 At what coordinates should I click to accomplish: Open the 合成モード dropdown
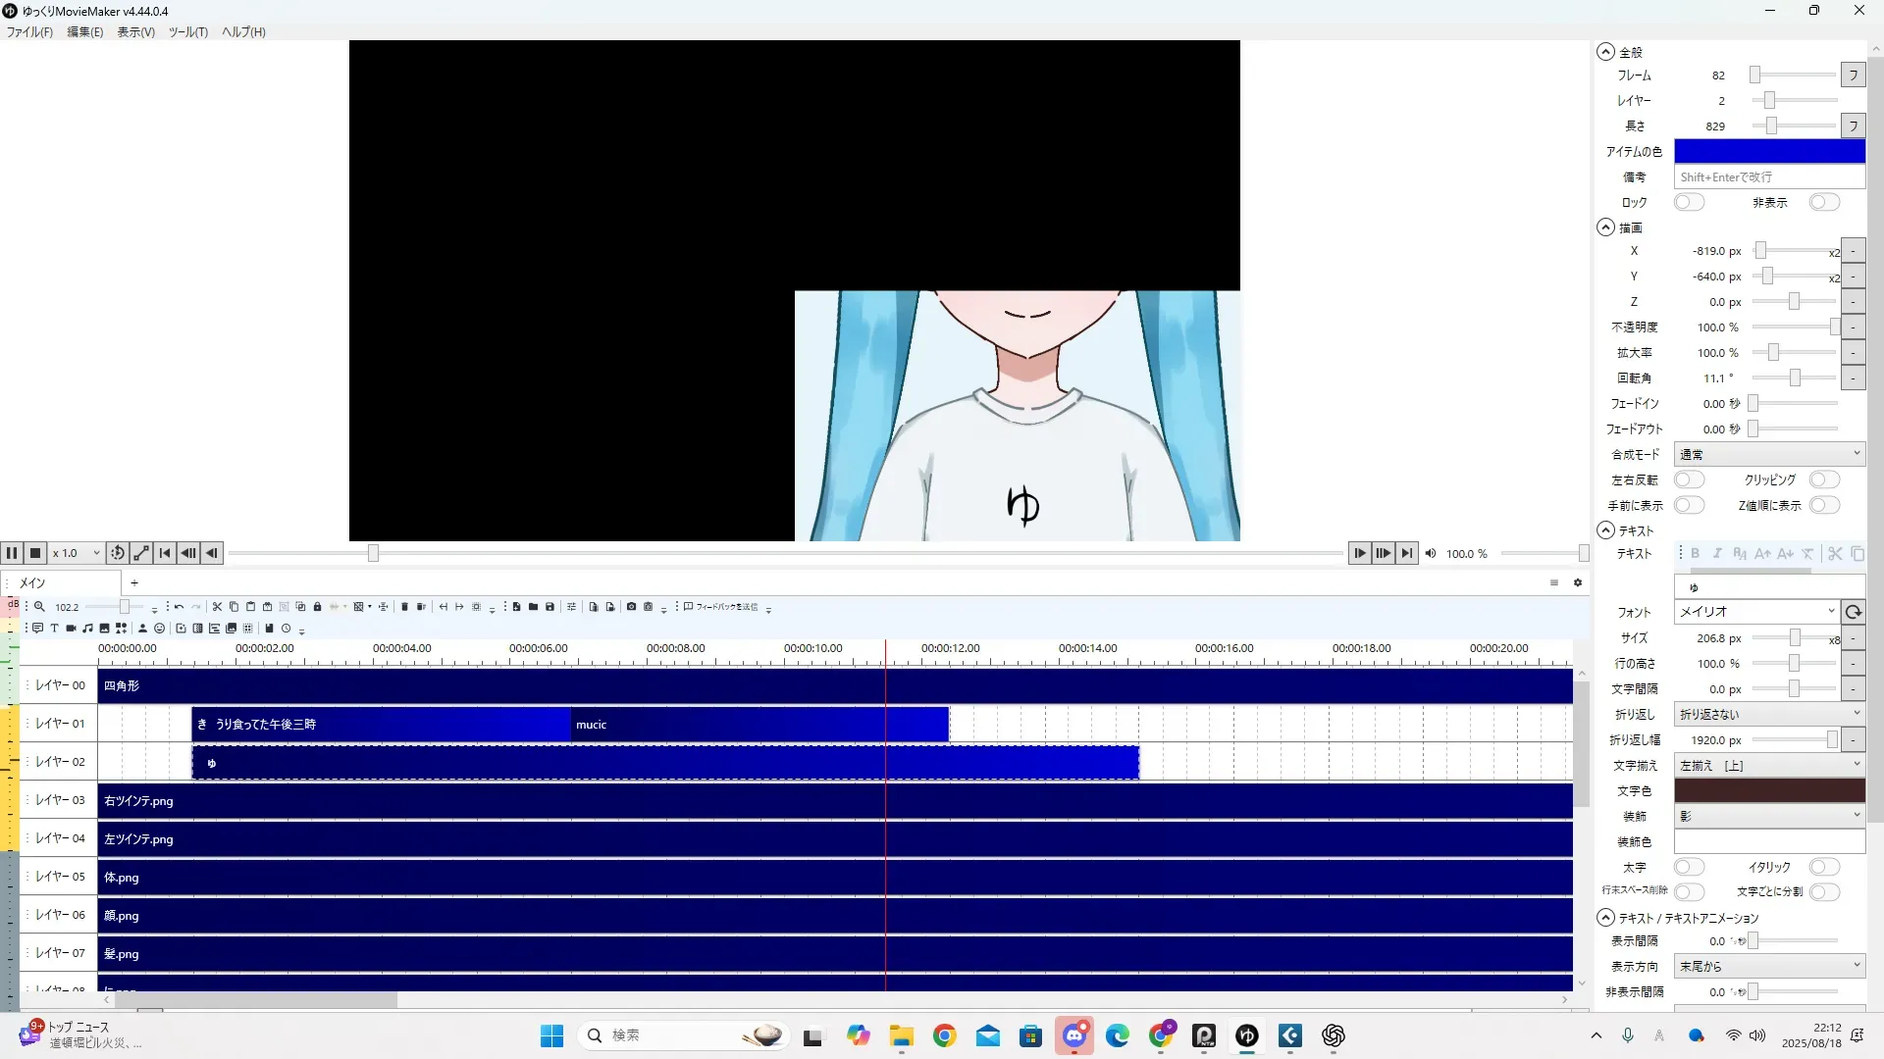(x=1769, y=454)
